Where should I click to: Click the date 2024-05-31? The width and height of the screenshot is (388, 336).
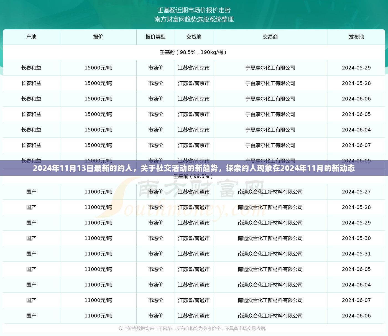coord(356,254)
